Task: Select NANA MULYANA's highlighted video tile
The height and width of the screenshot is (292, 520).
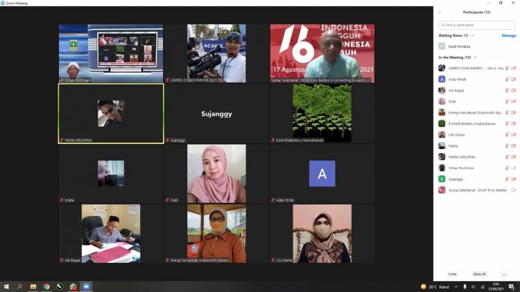Action: pos(111,113)
